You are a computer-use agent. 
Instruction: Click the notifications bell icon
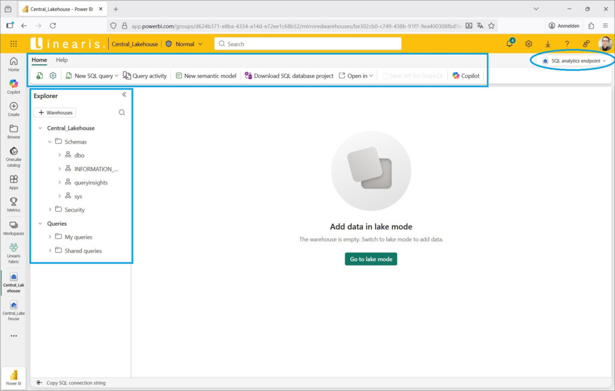[509, 44]
